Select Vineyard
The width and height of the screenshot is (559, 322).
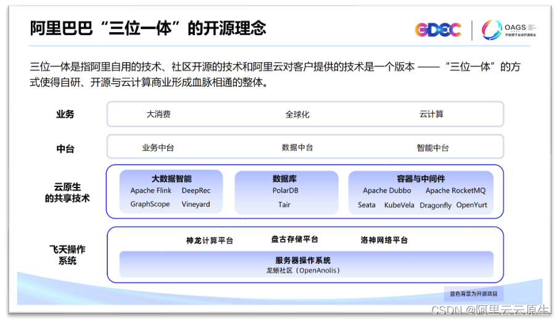click(196, 204)
